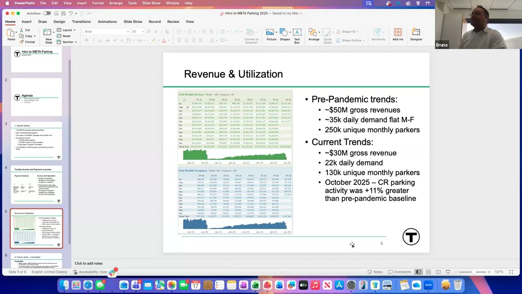This screenshot has height=294, width=522.
Task: Select slide 2 Agenda thumbnail
Action: (36, 97)
